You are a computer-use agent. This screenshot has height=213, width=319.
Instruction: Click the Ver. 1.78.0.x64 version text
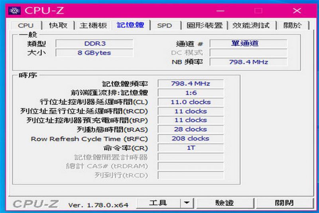pos(98,205)
